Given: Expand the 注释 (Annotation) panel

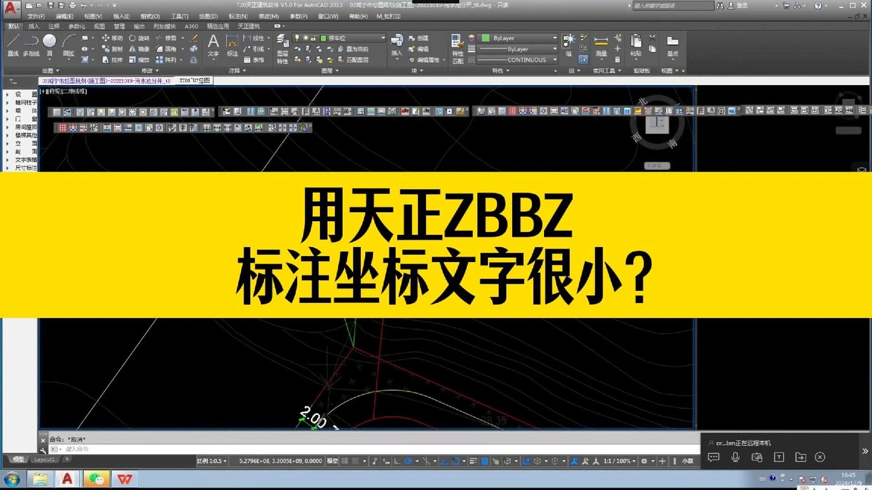Looking at the screenshot, I should 237,71.
